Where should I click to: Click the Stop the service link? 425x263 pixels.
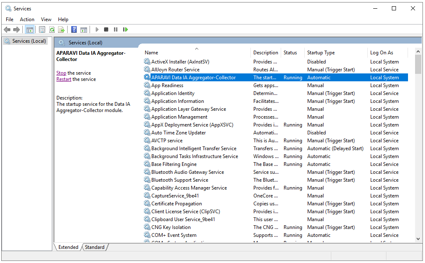point(61,73)
